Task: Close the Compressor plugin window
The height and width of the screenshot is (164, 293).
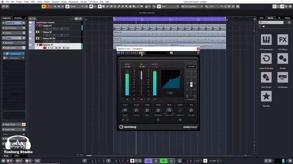Action: point(198,49)
